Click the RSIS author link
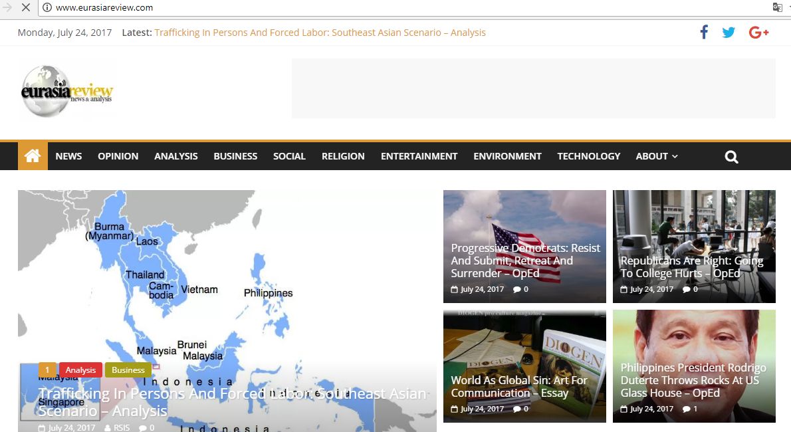Screen dimensions: 791x432 [122, 427]
